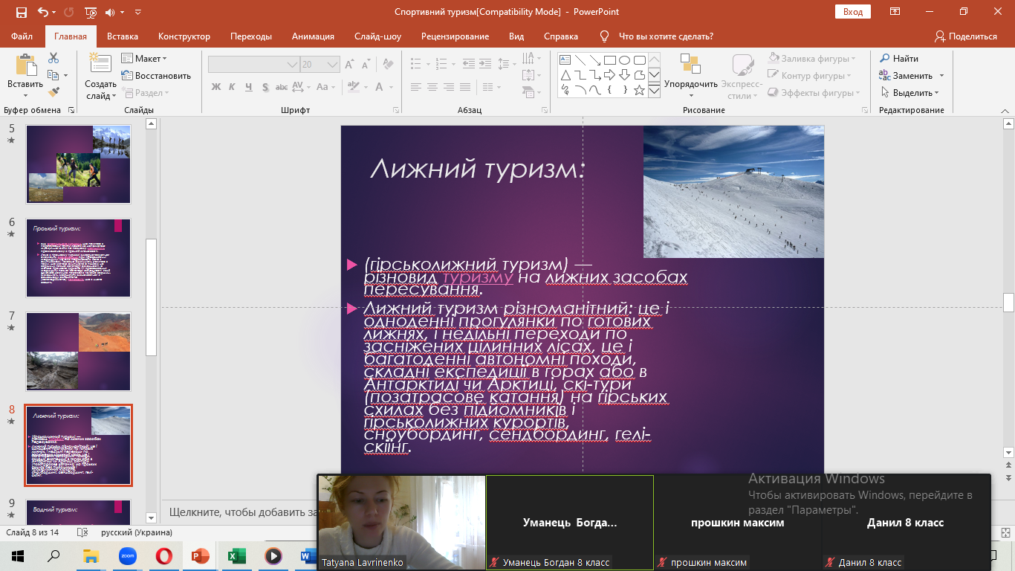
Task: Click the Вход sign-in button
Action: point(853,12)
